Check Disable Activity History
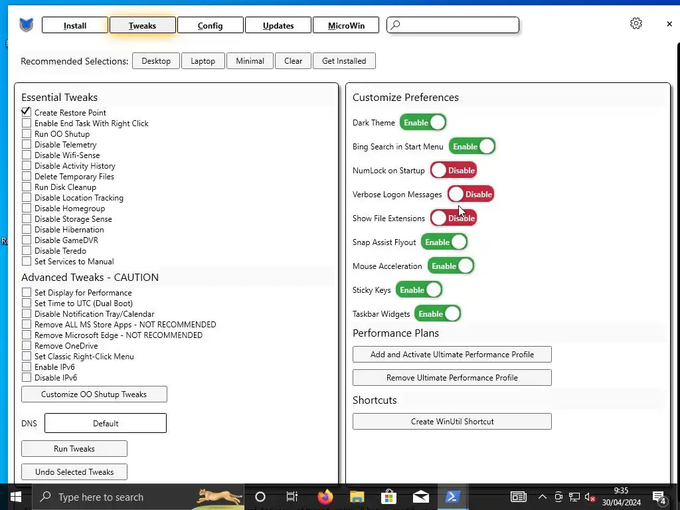Viewport: 680px width, 510px height. click(27, 165)
